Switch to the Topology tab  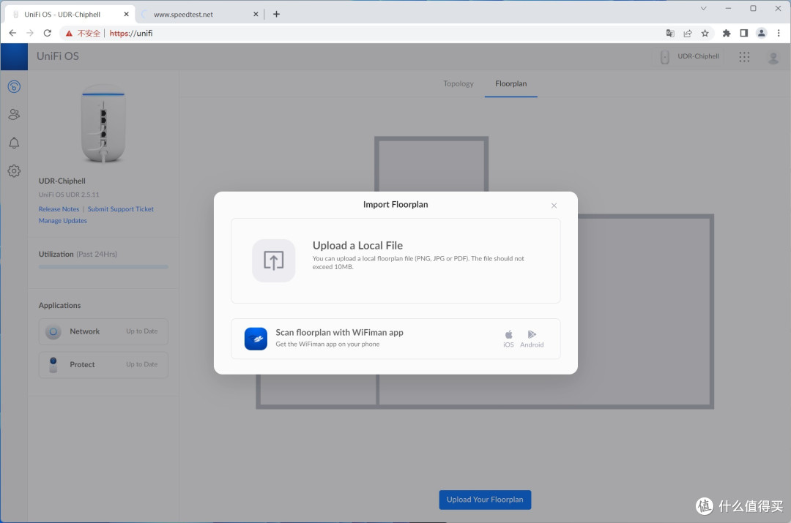(458, 83)
